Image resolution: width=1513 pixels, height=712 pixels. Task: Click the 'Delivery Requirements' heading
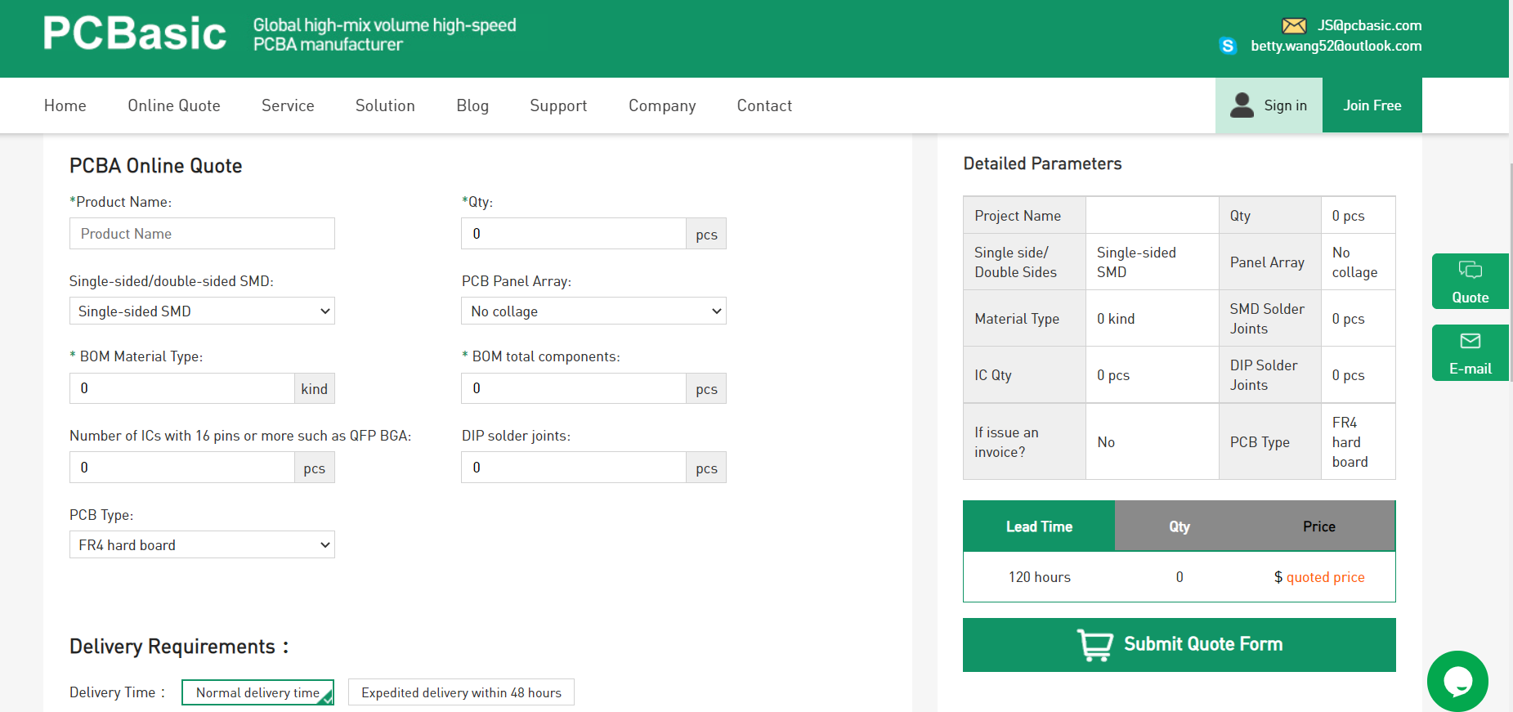point(179,647)
